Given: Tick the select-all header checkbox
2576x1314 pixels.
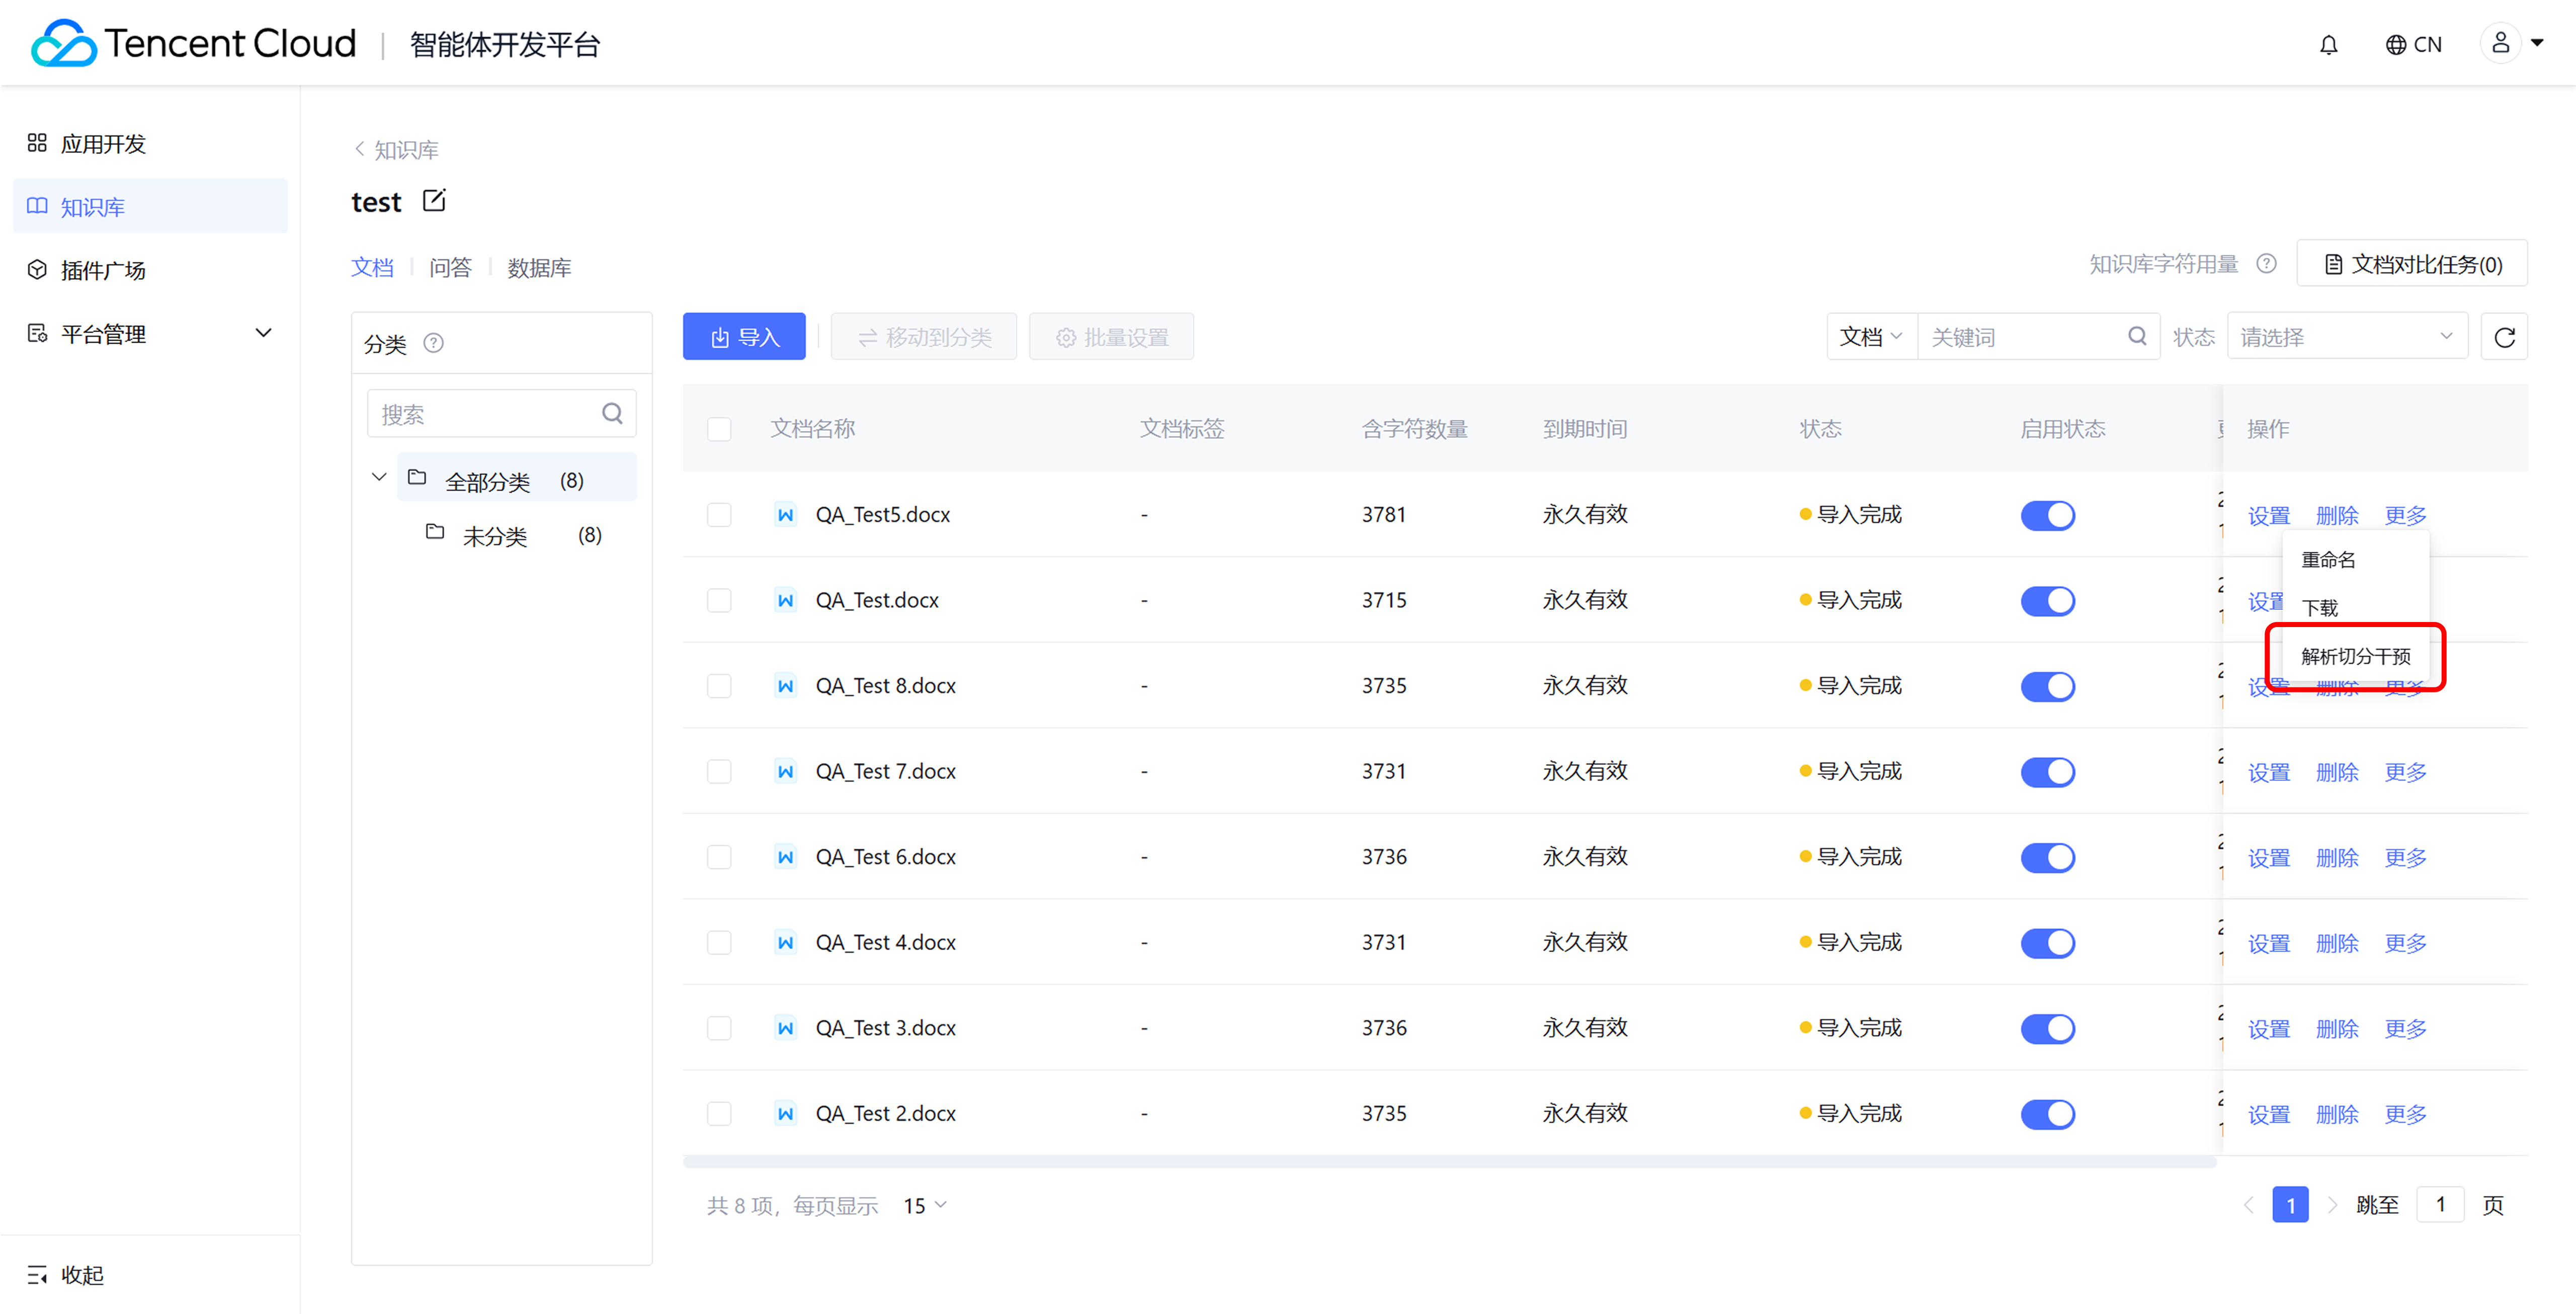Looking at the screenshot, I should coord(719,429).
